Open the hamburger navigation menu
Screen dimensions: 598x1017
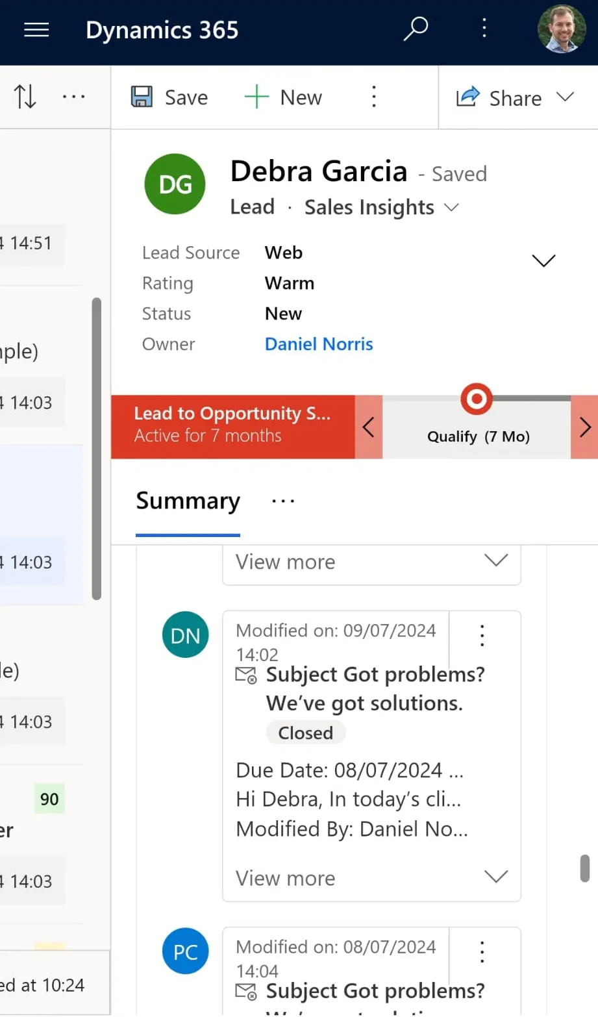coord(36,30)
